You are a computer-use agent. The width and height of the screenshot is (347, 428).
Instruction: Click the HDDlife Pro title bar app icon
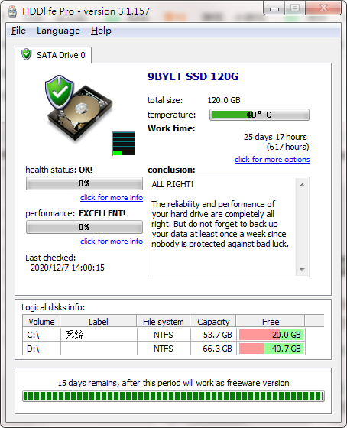12,11
